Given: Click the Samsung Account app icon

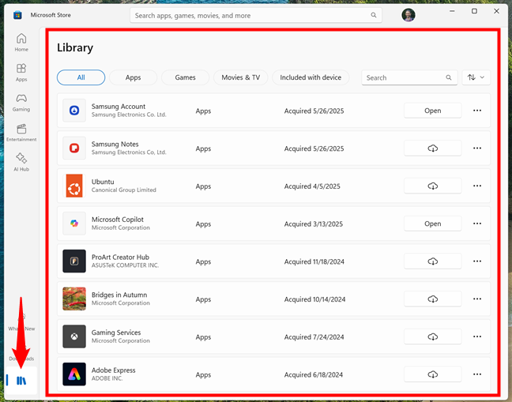Looking at the screenshot, I should (x=74, y=111).
